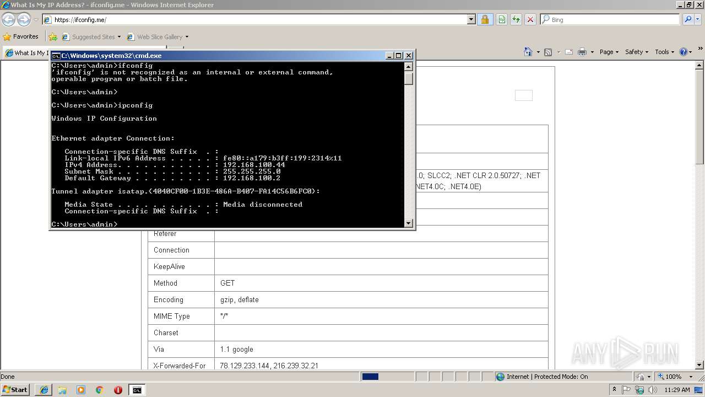Open the cmd.exe window system menu icon
This screenshot has width=705, height=397.
tap(56, 56)
